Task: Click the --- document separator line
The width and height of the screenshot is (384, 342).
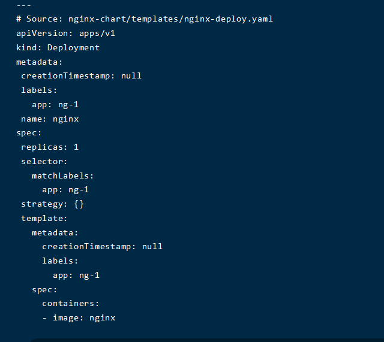Action: pyautogui.click(x=24, y=5)
